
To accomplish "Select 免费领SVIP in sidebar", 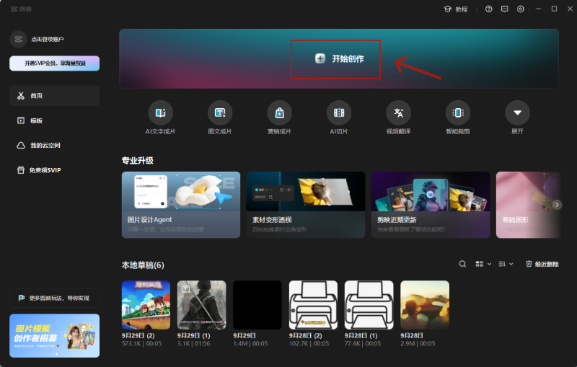I will pyautogui.click(x=55, y=170).
